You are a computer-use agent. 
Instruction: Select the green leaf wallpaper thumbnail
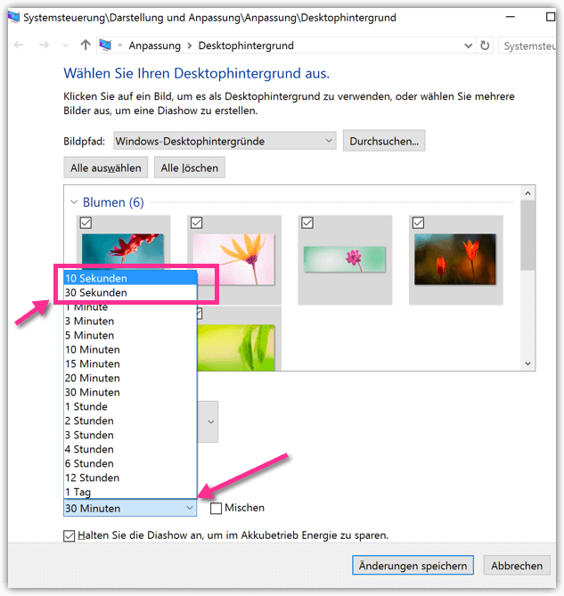coord(236,347)
